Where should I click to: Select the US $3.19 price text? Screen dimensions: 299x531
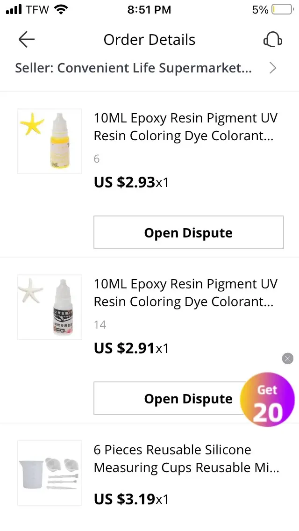(124, 499)
